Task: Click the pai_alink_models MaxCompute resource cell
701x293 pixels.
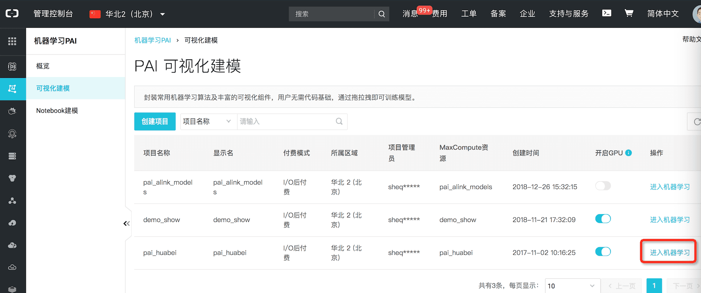Action: pyautogui.click(x=466, y=187)
